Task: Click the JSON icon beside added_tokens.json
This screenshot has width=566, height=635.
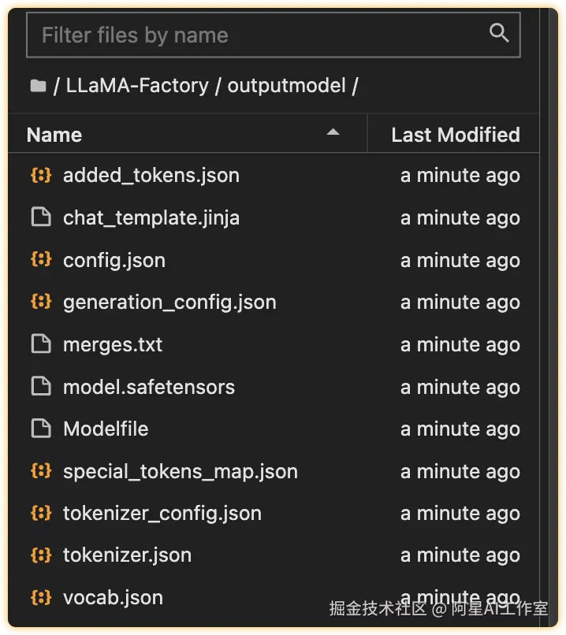Action: coord(40,175)
